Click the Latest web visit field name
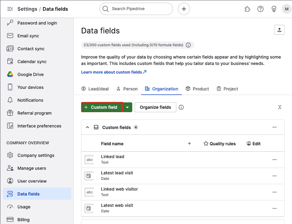Viewport: 292px width, 224px height. 117,205
